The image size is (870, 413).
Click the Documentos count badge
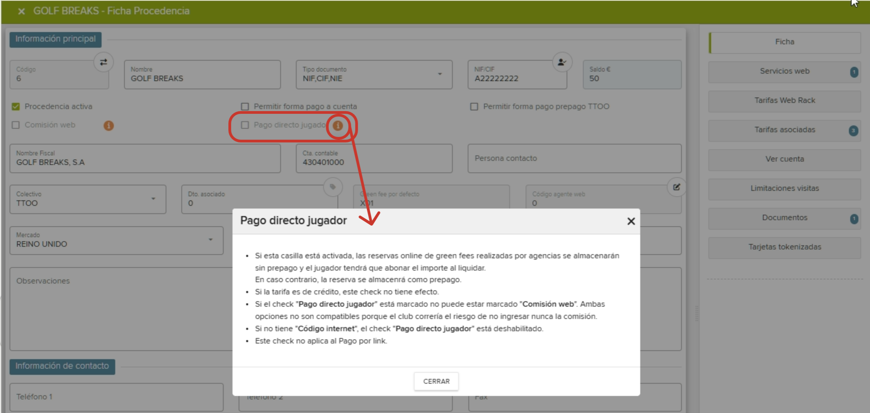tap(854, 218)
